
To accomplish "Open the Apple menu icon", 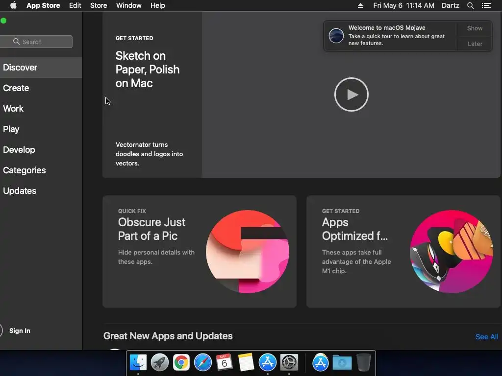I will click(13, 5).
